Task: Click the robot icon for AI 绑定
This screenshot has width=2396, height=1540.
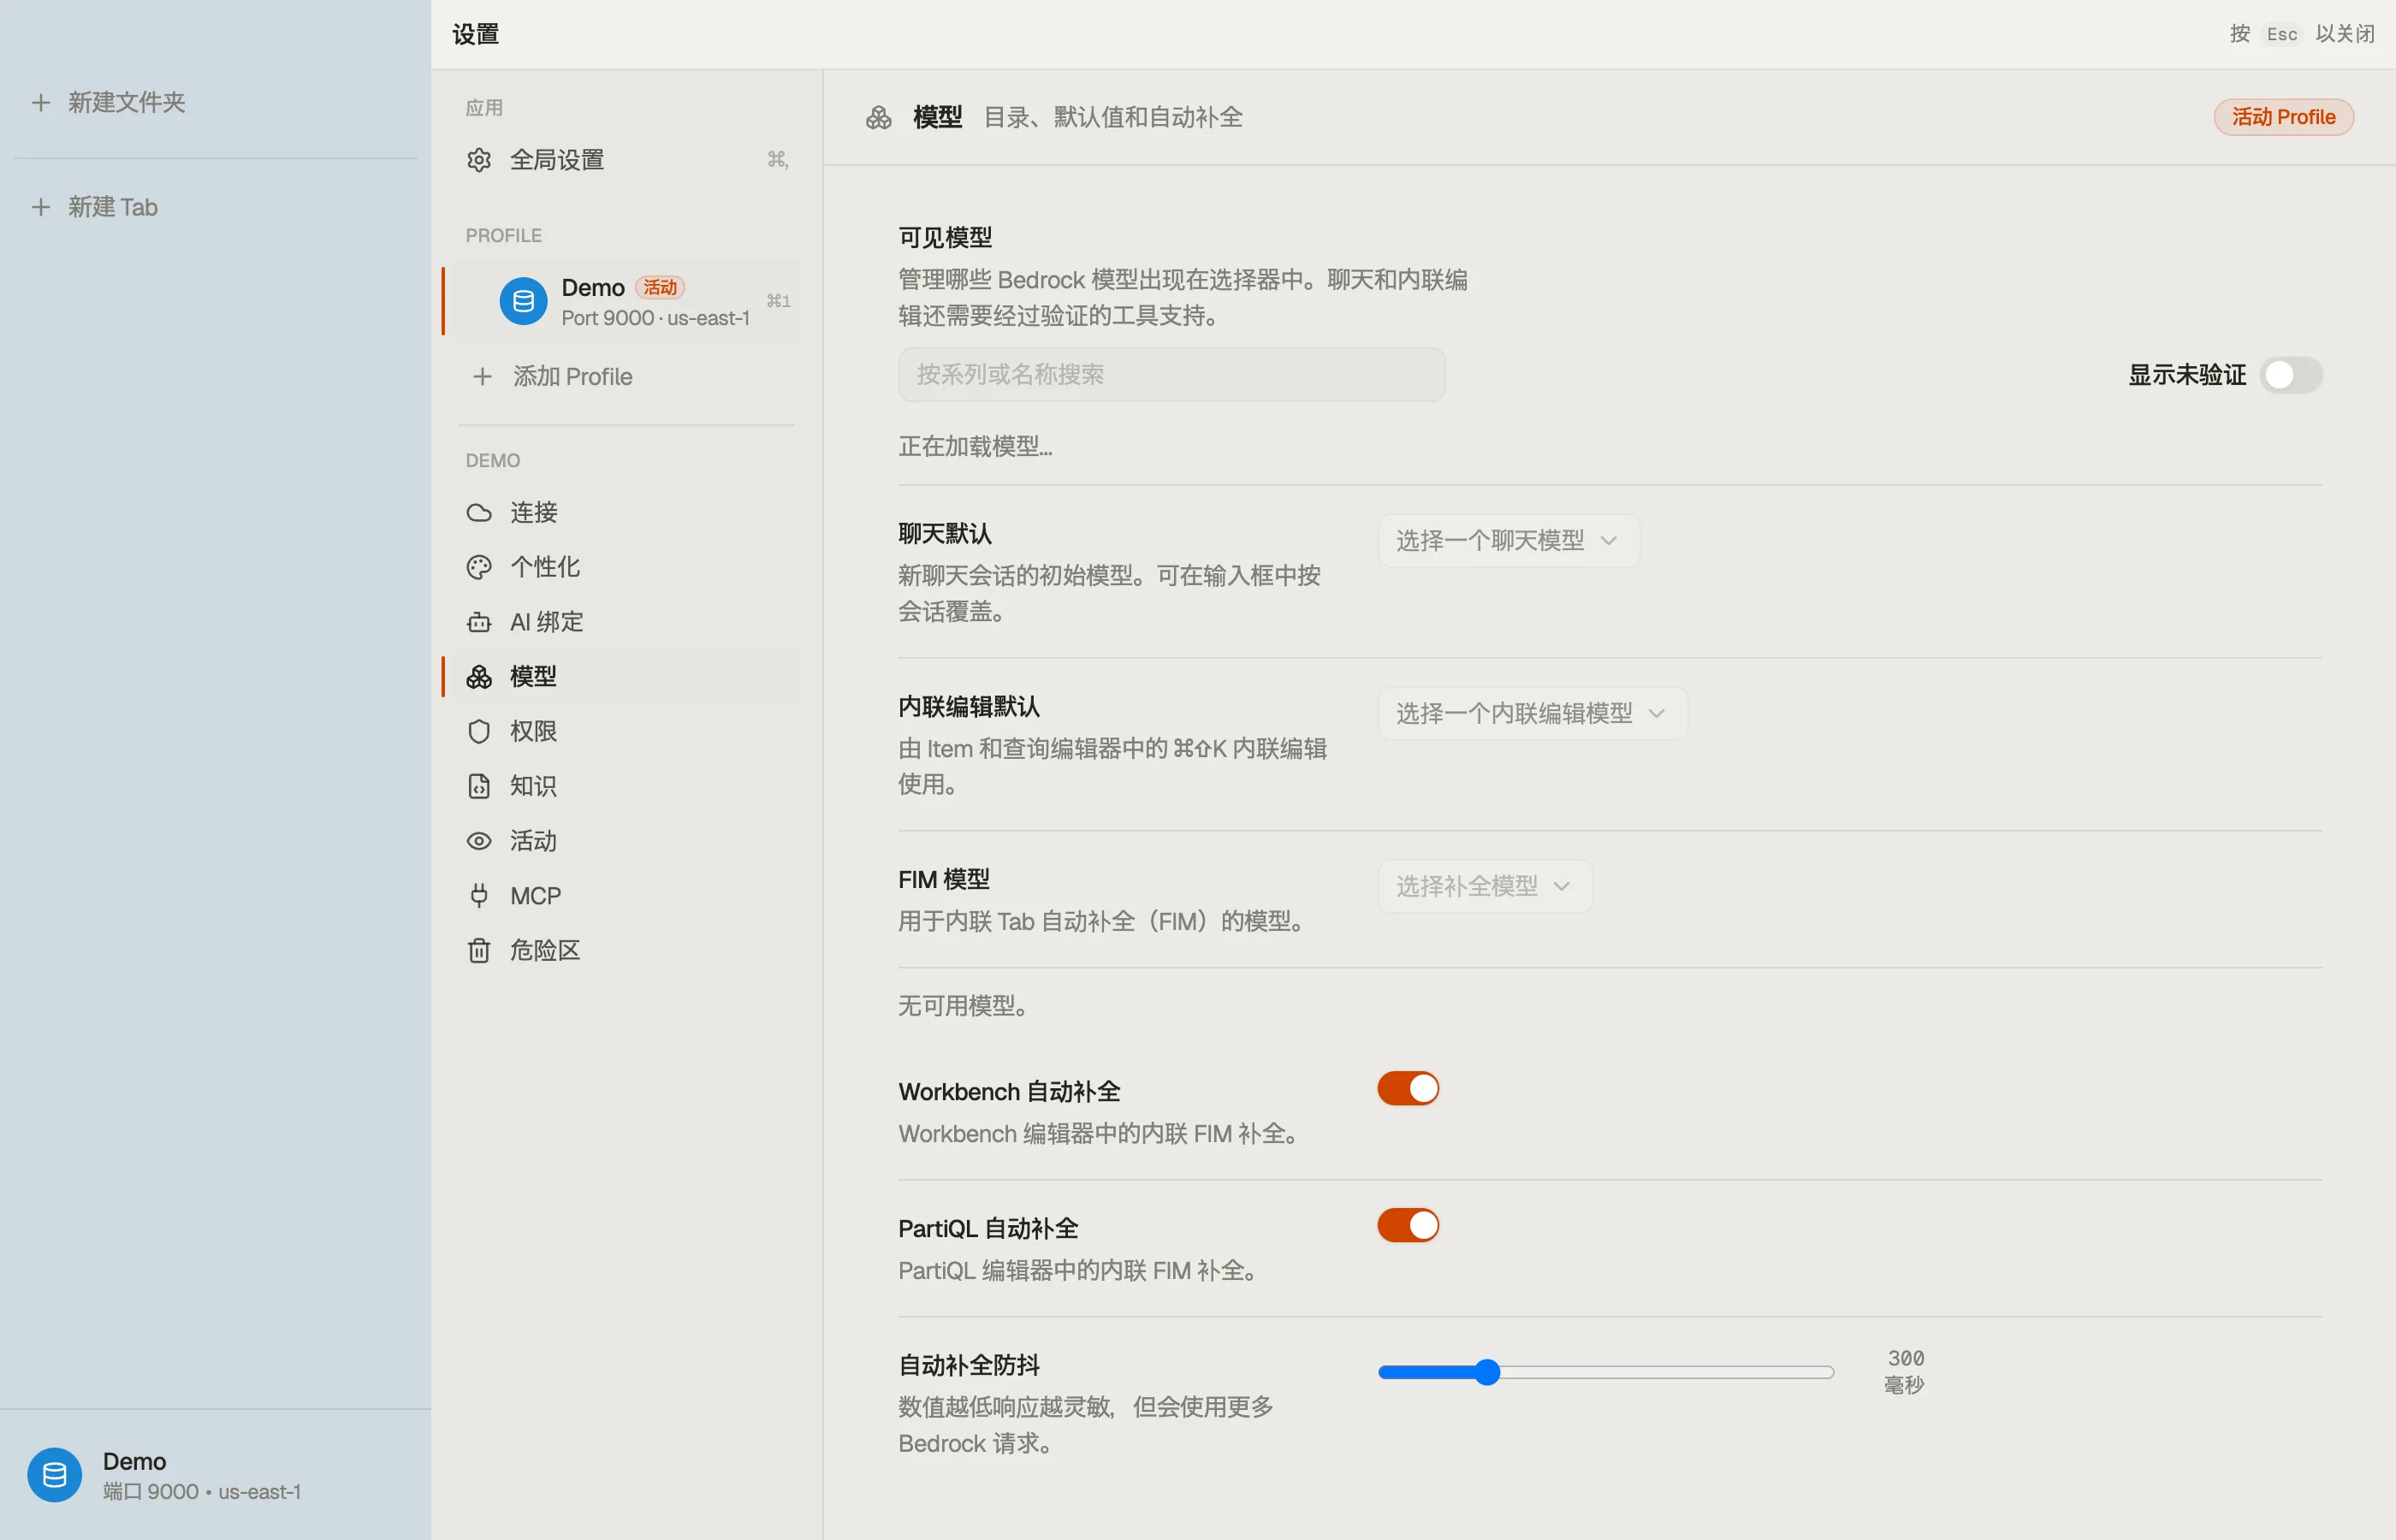Action: click(x=479, y=622)
